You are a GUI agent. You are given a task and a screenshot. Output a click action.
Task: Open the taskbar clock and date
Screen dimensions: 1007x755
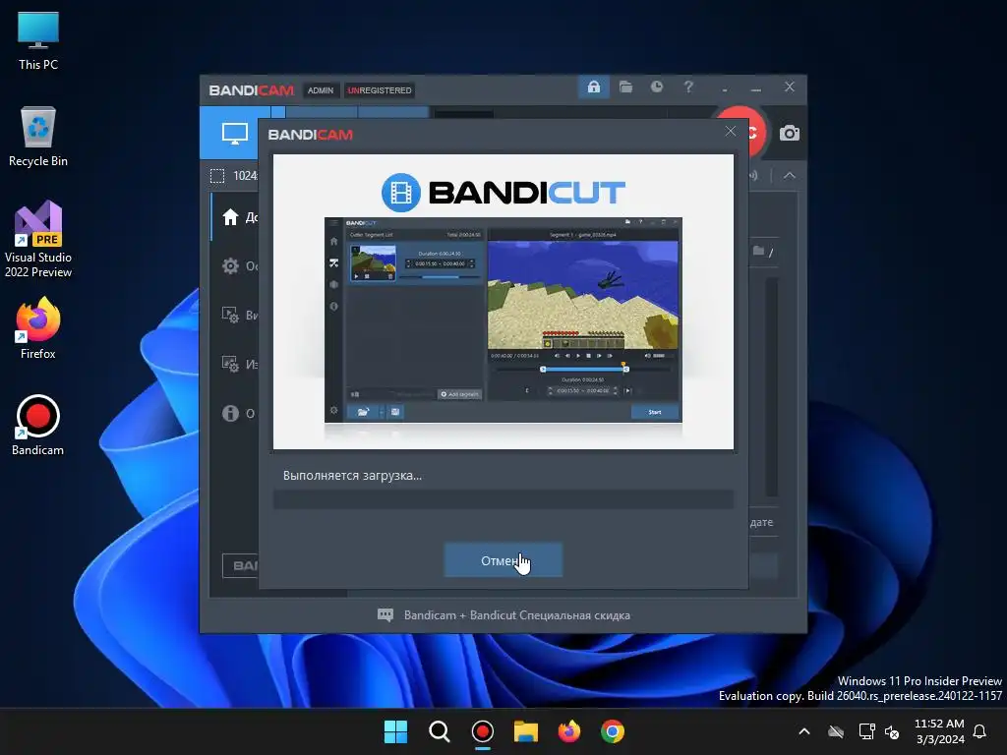point(939,731)
